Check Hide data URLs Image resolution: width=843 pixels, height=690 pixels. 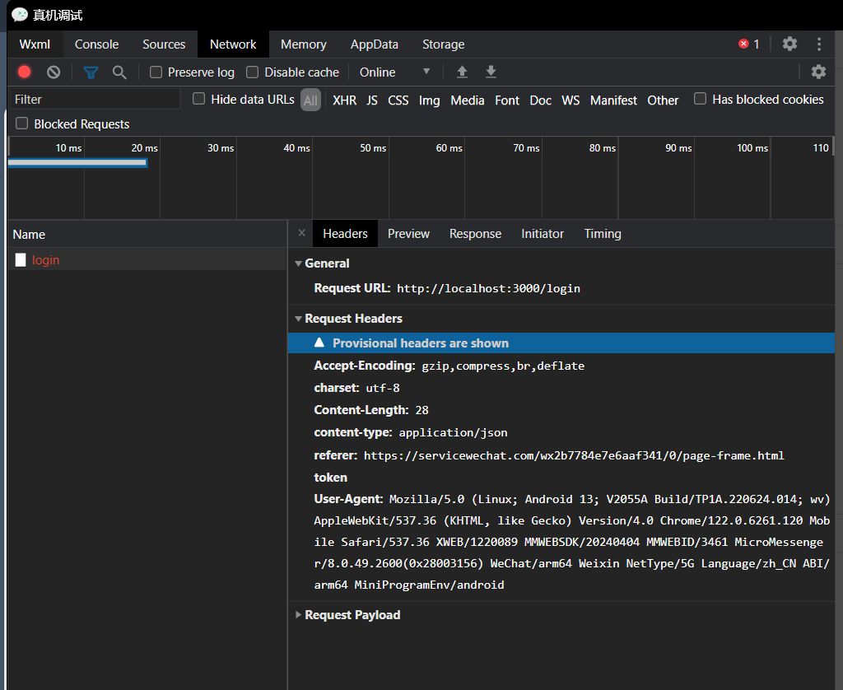(x=199, y=99)
